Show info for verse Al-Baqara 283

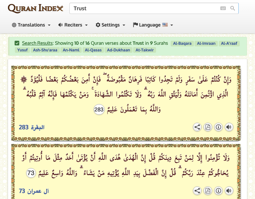pyautogui.click(x=218, y=127)
